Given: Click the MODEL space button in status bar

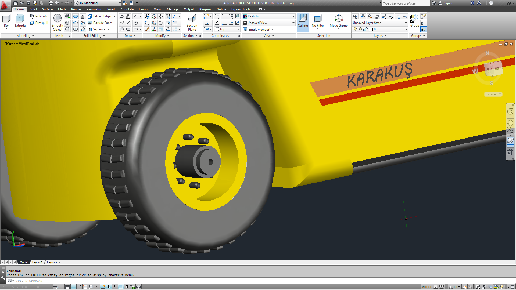Looking at the screenshot, I should 427,287.
